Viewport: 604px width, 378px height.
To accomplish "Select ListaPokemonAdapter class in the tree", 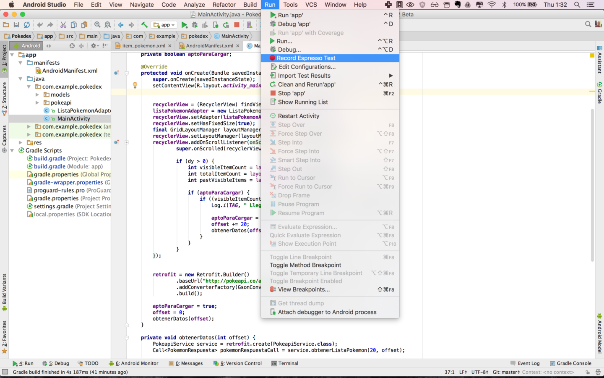I will pyautogui.click(x=77, y=110).
